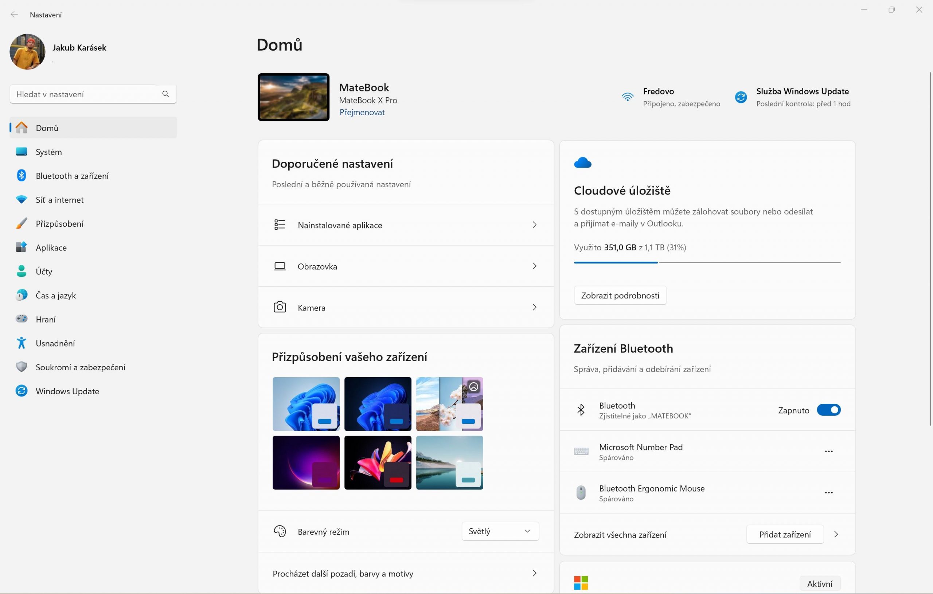
Task: Select the pink flower dark theme thumbnail
Action: pyautogui.click(x=378, y=463)
